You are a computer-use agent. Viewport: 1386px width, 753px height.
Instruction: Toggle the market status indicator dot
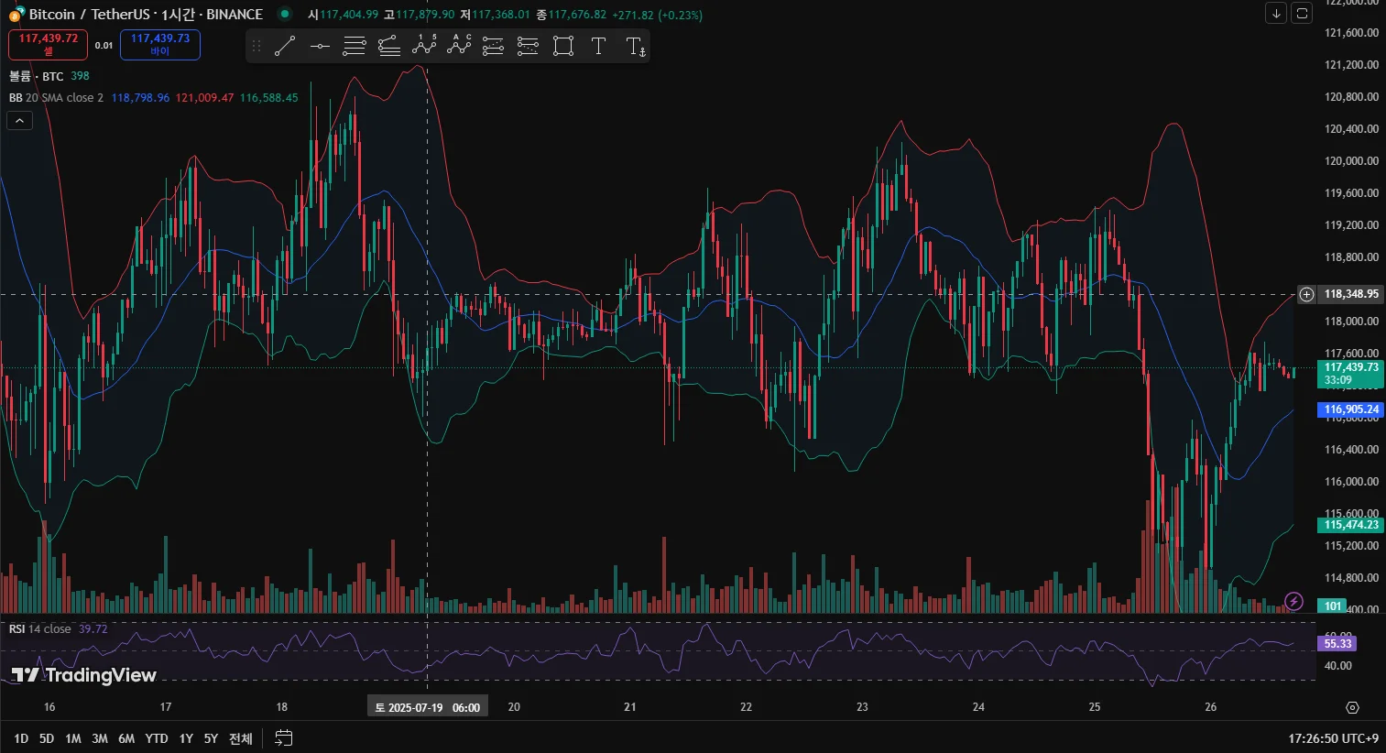(285, 14)
